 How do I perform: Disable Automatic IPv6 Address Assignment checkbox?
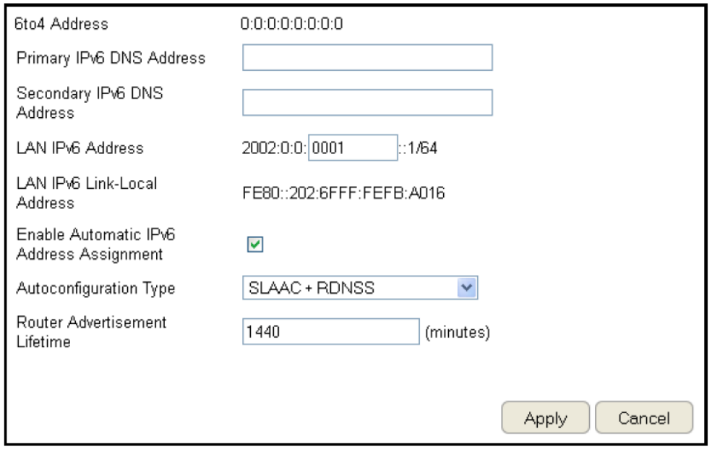(x=254, y=245)
